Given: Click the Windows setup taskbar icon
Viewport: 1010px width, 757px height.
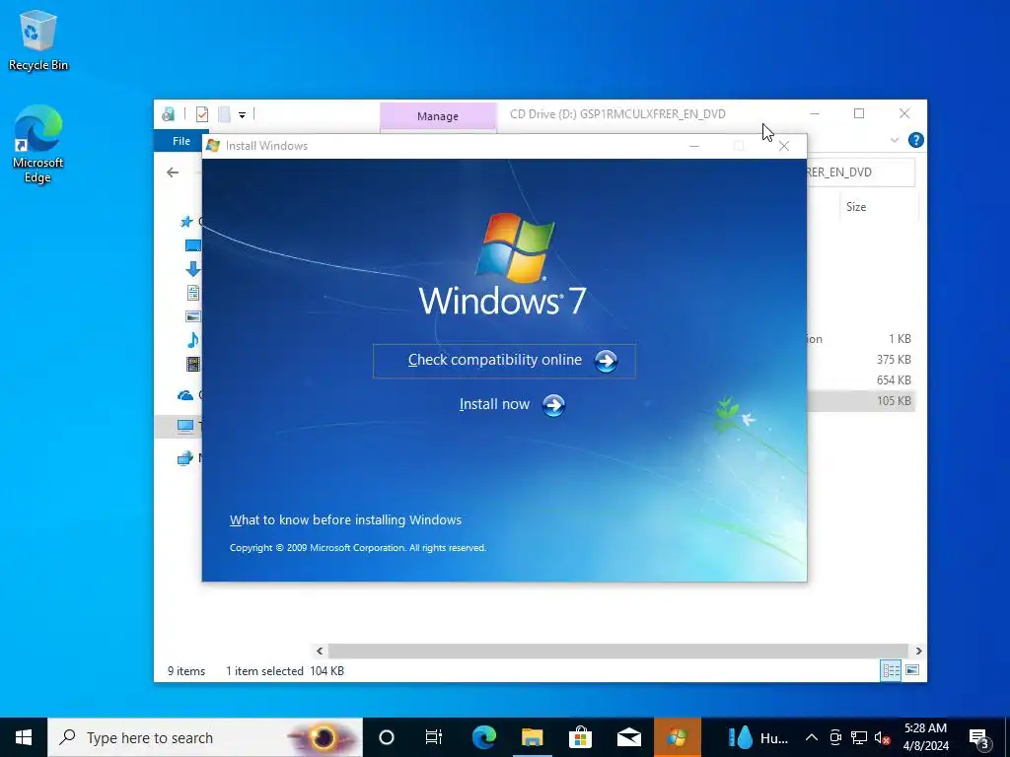Looking at the screenshot, I should [677, 737].
